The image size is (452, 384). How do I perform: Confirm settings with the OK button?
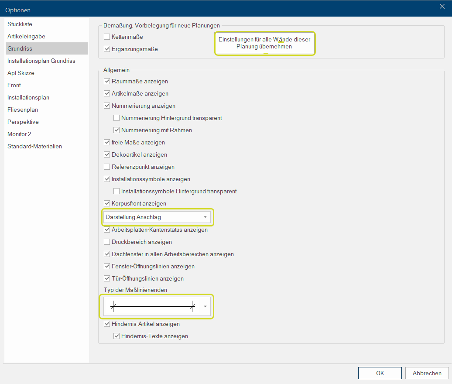(x=380, y=373)
